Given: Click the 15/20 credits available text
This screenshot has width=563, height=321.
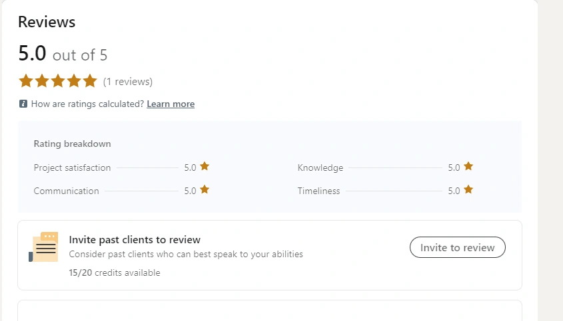Looking at the screenshot, I should coord(114,272).
